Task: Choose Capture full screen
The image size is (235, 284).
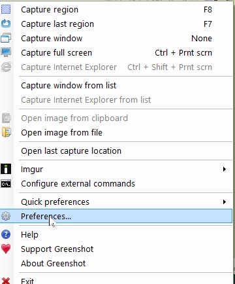Action: [x=116, y=53]
